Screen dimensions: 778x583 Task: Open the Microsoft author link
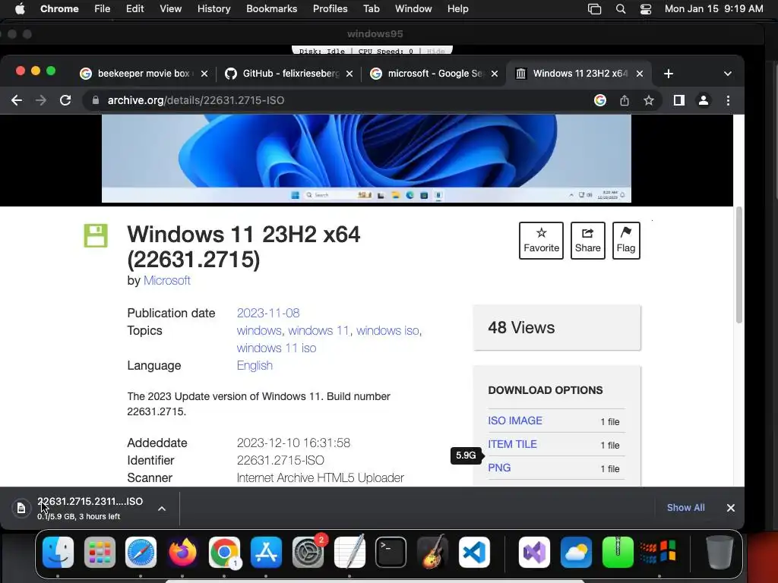(166, 281)
